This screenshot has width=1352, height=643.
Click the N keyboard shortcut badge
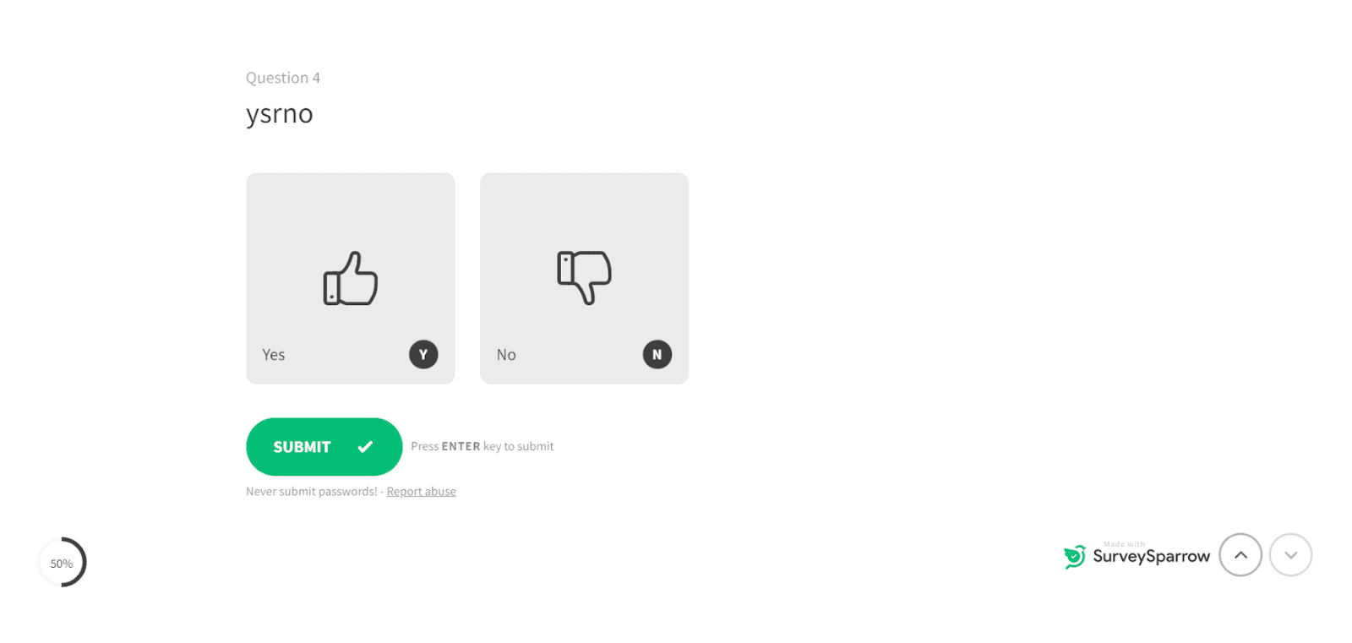coord(657,355)
